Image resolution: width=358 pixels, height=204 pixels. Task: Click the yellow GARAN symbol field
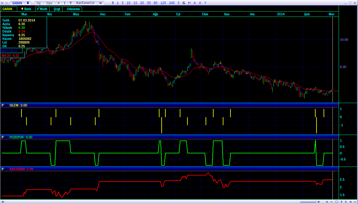9,9
